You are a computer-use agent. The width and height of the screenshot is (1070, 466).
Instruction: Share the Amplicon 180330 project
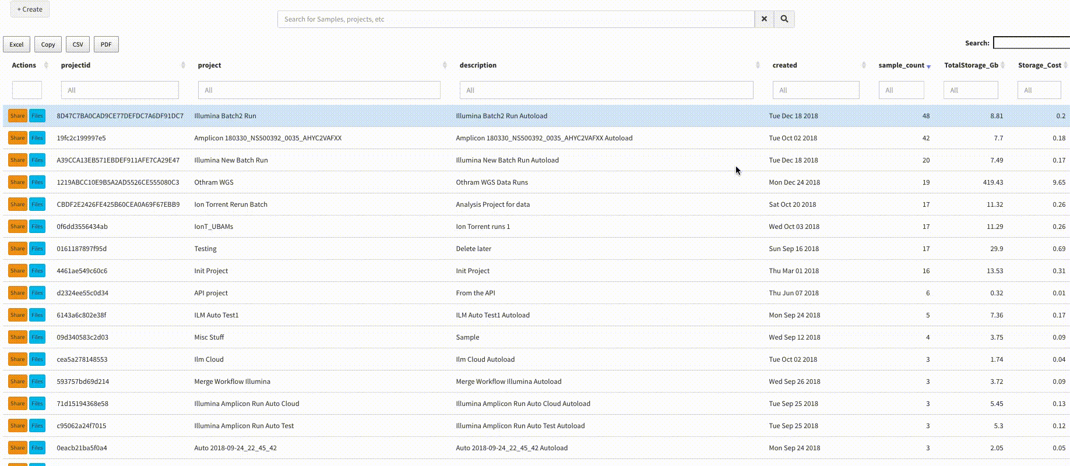point(17,138)
